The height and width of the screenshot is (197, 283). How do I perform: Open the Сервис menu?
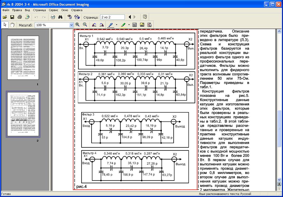coord(53,10)
